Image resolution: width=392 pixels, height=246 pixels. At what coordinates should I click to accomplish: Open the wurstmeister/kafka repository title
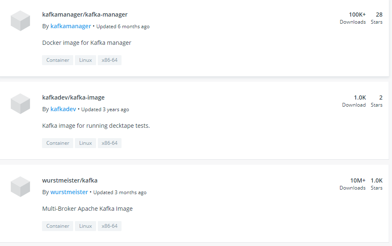pyautogui.click(x=70, y=180)
